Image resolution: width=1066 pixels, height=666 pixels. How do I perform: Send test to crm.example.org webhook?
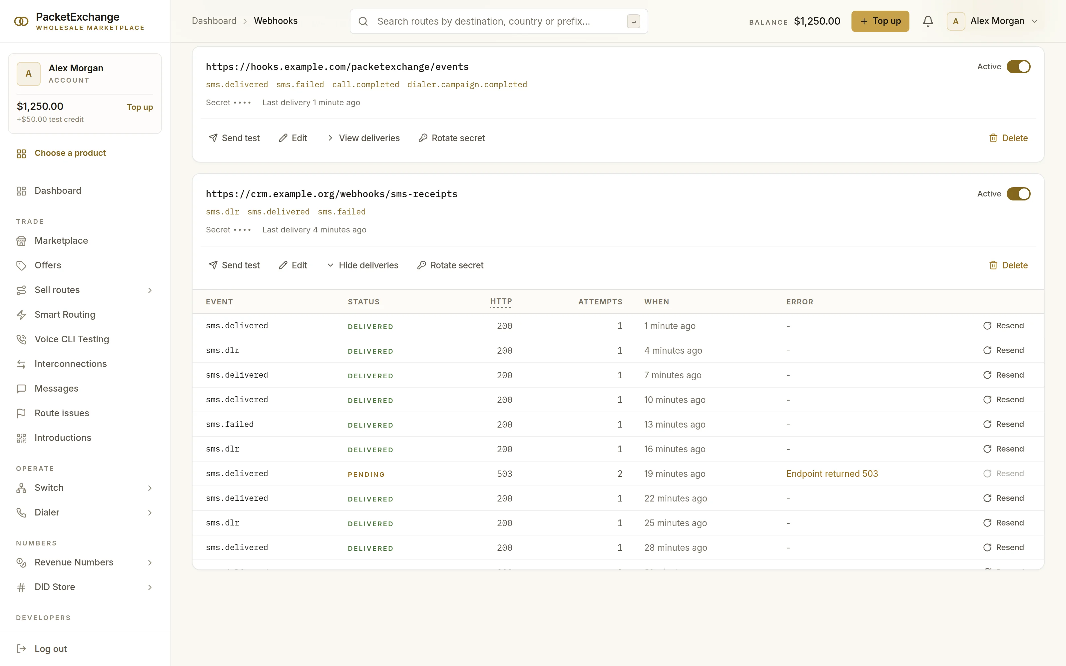click(234, 265)
